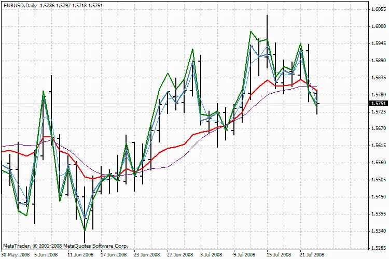Select the 9 Jul 2008 date marker
Screen dimensions: 389x259
(x=245, y=255)
